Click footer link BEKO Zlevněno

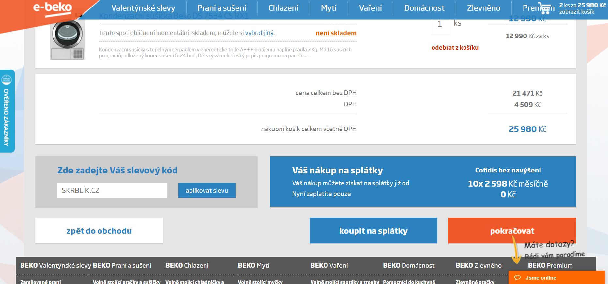pyautogui.click(x=479, y=265)
